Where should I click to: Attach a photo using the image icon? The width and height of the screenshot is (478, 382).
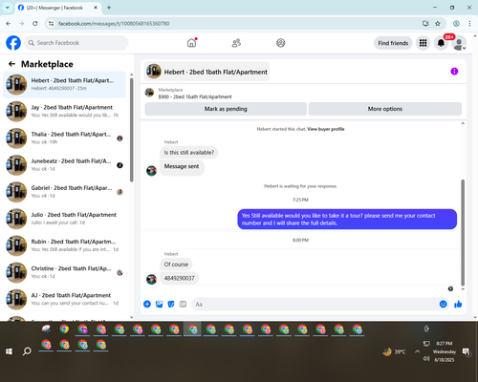click(159, 304)
